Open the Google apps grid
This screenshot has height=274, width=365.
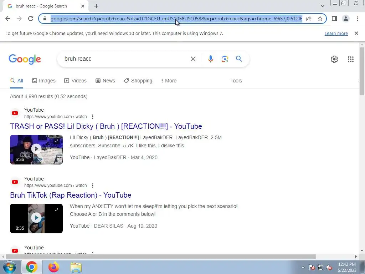coord(351,59)
